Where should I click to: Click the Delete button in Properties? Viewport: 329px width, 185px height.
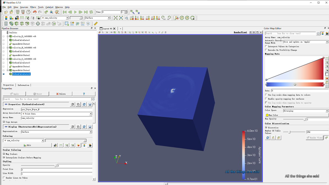pyautogui.click(x=61, y=94)
